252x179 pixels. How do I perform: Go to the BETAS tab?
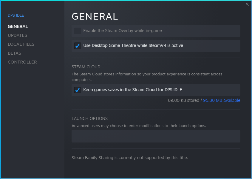coord(14,53)
